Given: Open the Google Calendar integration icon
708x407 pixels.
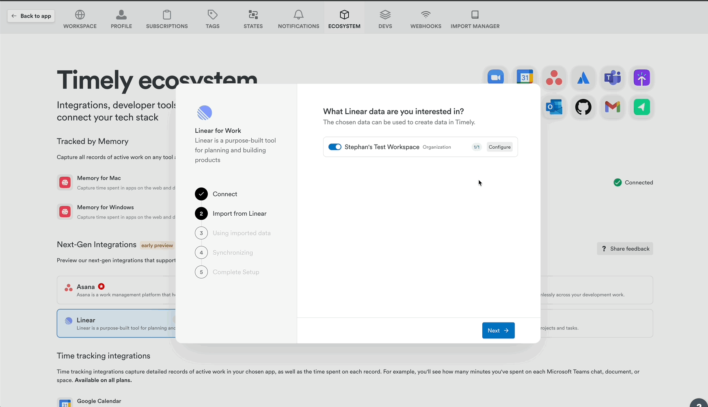Looking at the screenshot, I should tap(525, 78).
